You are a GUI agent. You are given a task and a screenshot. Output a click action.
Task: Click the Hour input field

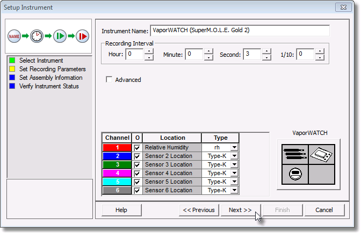(x=135, y=54)
